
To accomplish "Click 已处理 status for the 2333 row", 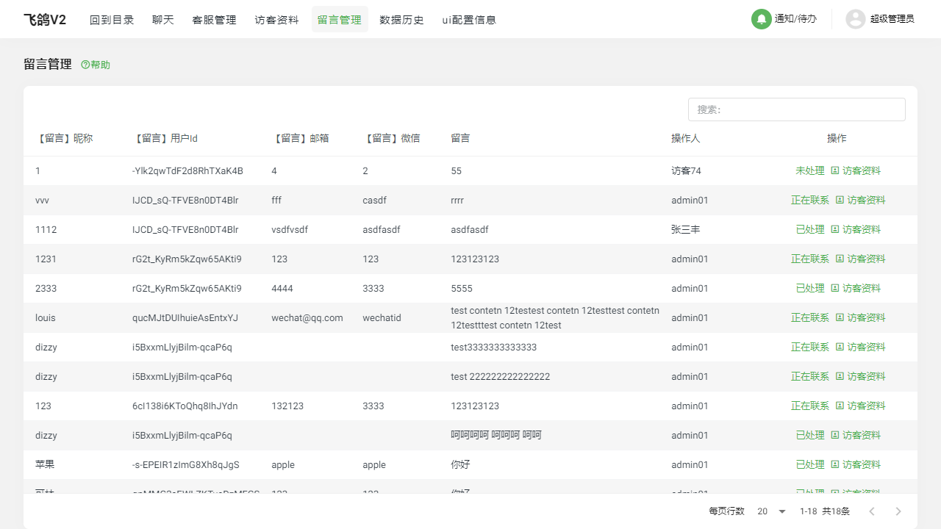I will point(809,288).
